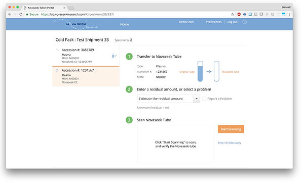Click the browser back arrow

pyautogui.click(x=10, y=14)
